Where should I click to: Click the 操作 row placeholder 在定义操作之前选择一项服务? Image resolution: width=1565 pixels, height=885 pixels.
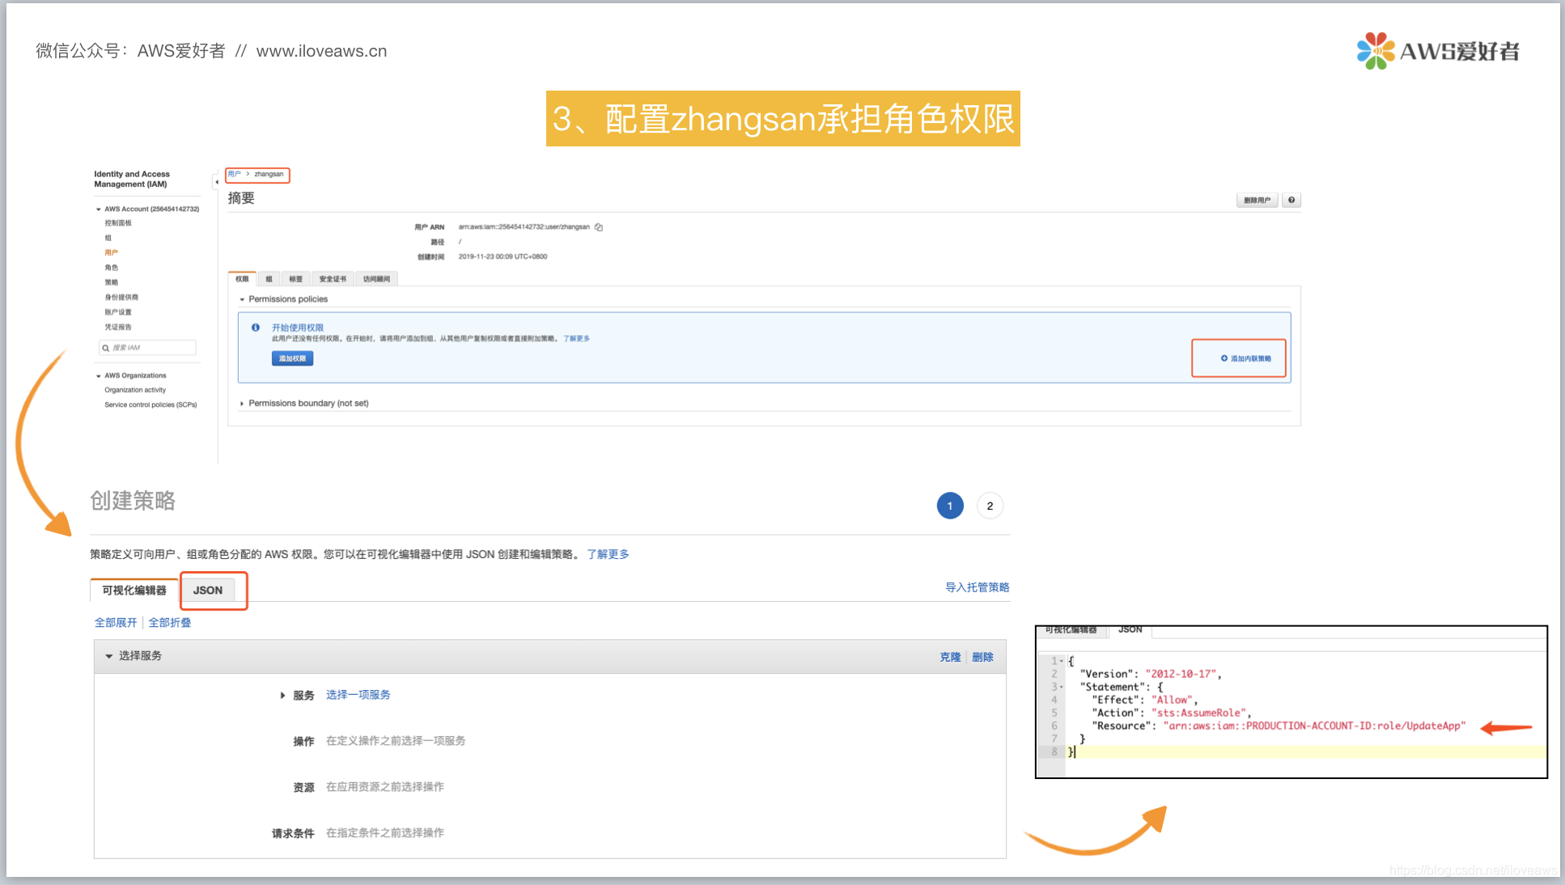pyautogui.click(x=396, y=741)
